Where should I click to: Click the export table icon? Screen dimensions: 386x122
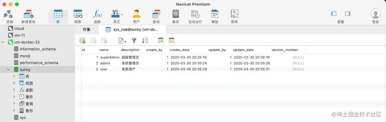point(172,40)
